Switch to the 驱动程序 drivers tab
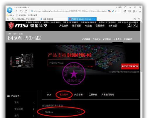This screenshot has height=118, width=148. pos(64,95)
